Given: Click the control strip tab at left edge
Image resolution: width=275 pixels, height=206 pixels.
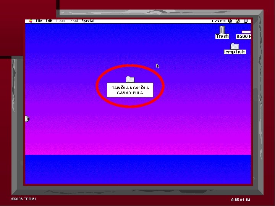Looking at the screenshot, I should (x=27, y=119).
